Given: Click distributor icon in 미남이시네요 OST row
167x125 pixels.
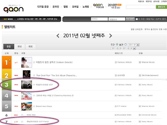Looking at the screenshot, I should [140, 85].
